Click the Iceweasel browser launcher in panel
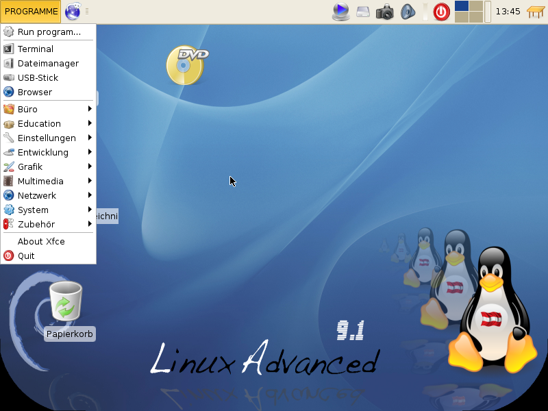 72,12
